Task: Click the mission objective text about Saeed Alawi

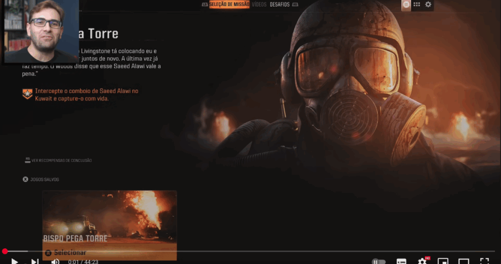Action: click(86, 95)
